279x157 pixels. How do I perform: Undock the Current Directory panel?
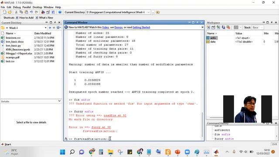(55, 22)
